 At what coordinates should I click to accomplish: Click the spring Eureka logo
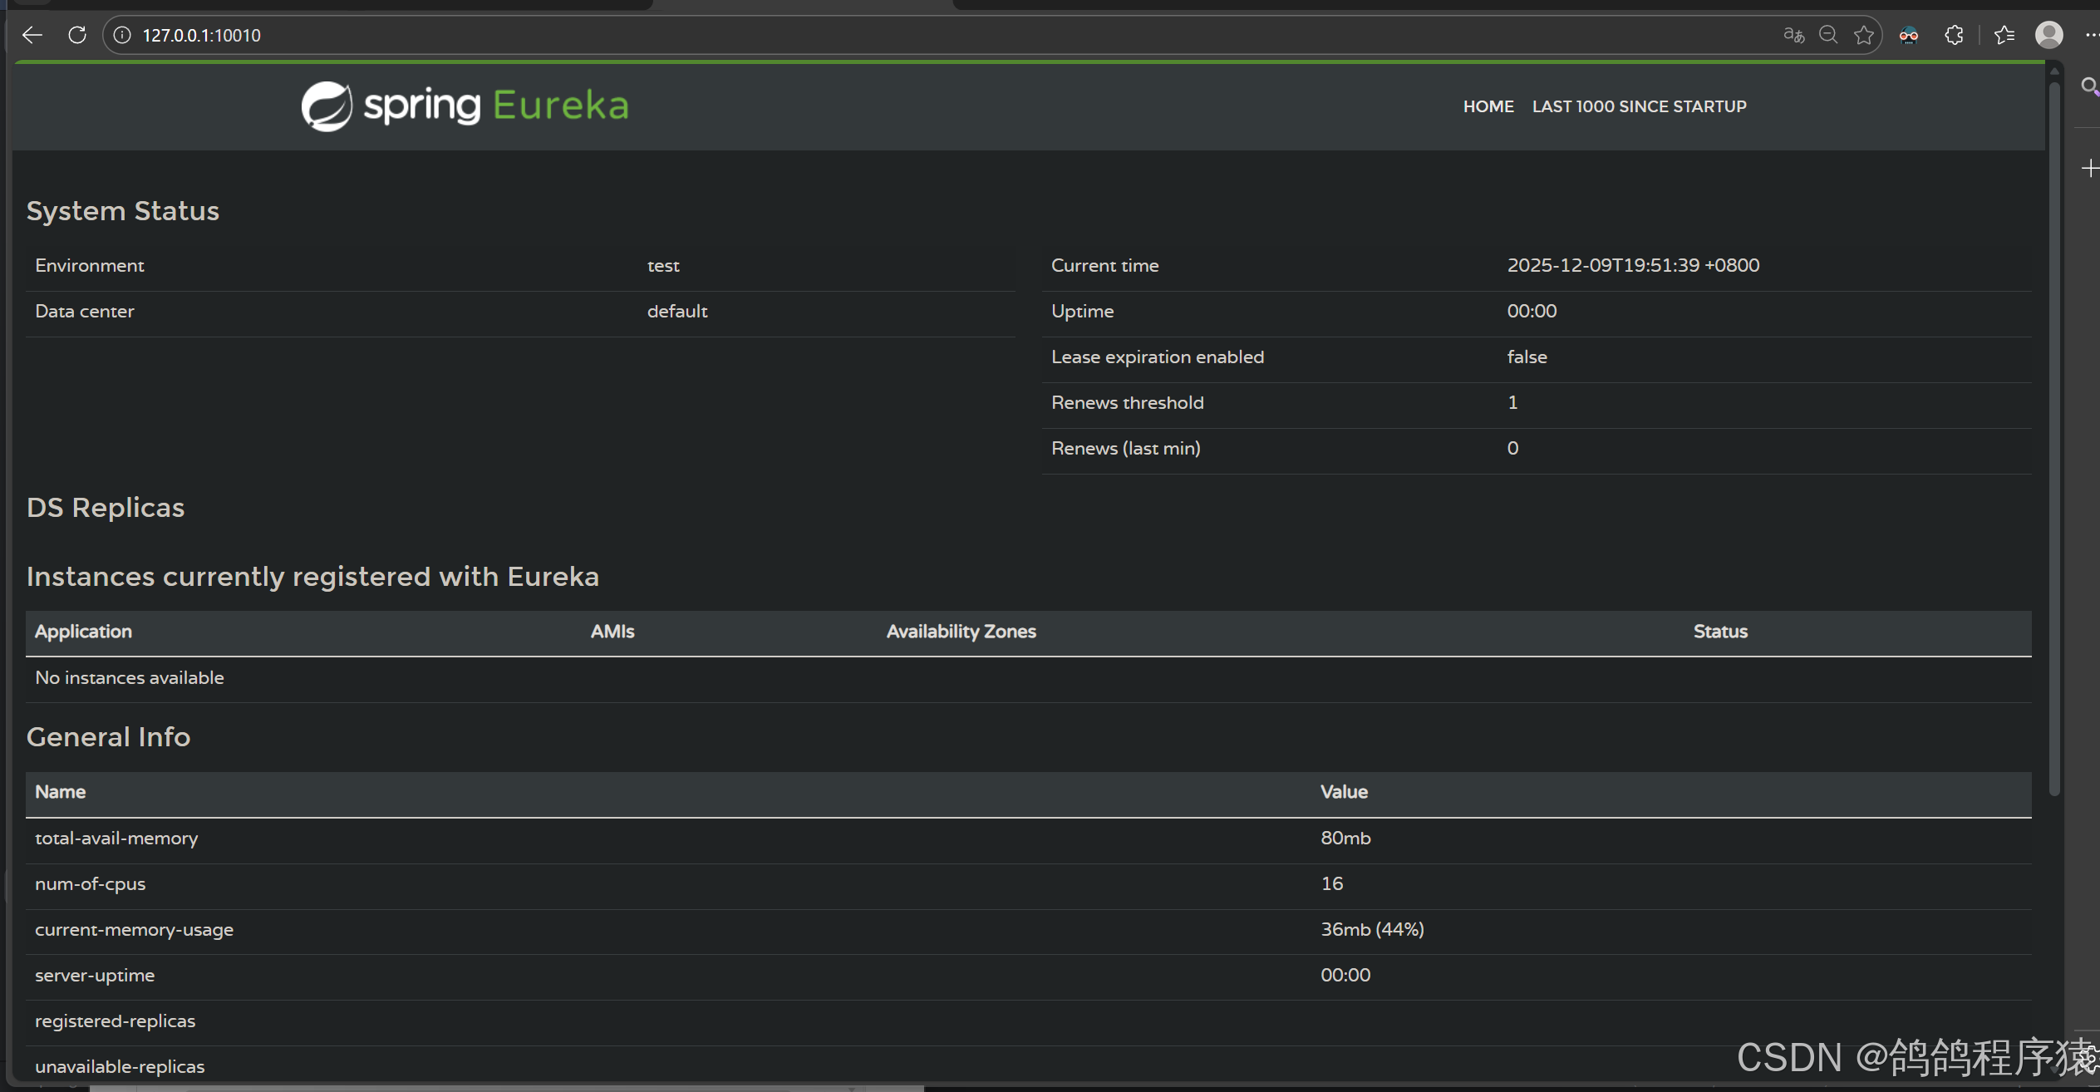pos(463,106)
